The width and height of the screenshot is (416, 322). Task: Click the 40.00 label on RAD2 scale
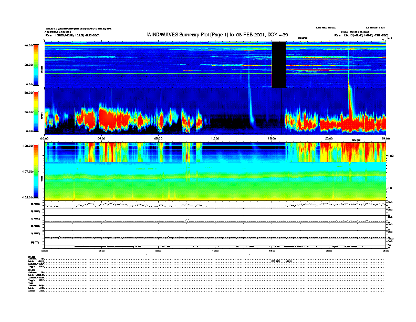tap(29, 45)
